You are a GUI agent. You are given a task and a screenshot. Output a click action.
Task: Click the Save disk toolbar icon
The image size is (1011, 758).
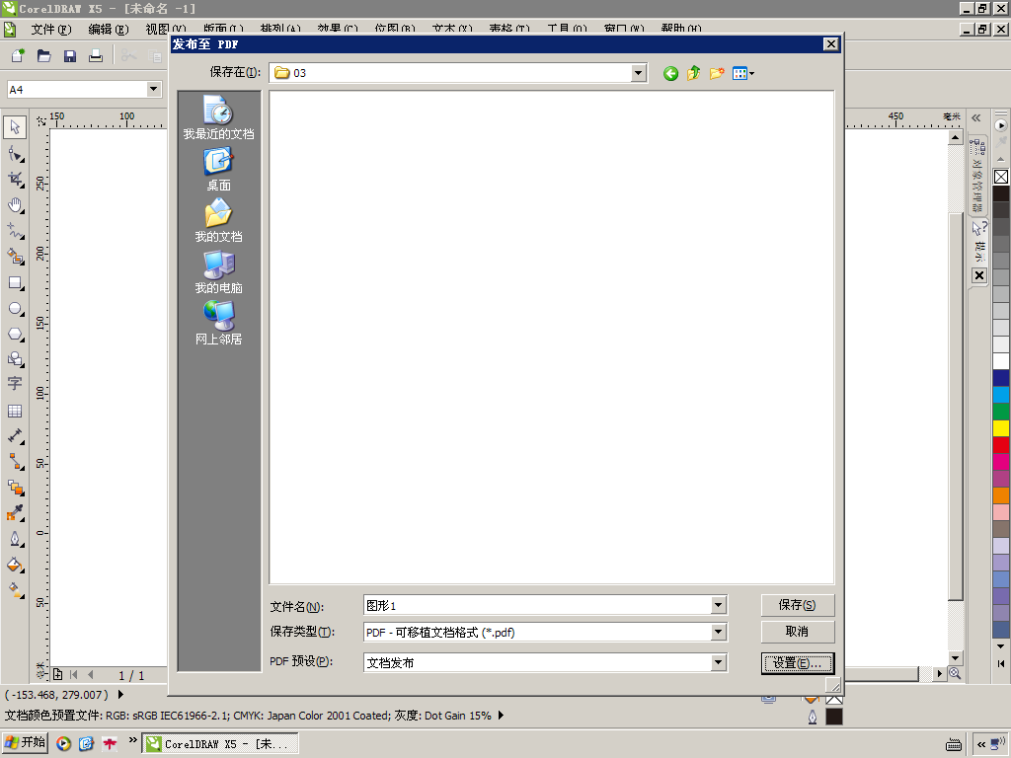[x=70, y=56]
